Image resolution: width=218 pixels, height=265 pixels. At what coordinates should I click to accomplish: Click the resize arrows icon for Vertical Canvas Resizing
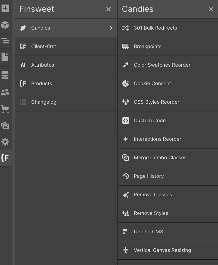coord(125,250)
